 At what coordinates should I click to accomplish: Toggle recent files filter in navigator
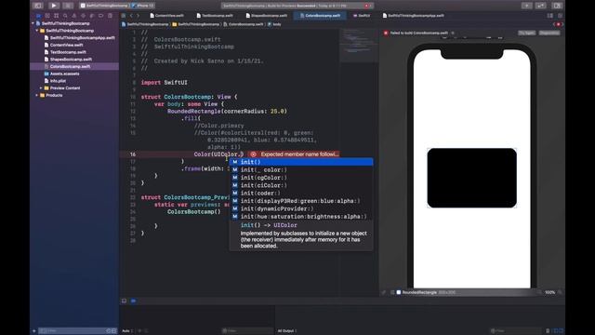[109, 331]
